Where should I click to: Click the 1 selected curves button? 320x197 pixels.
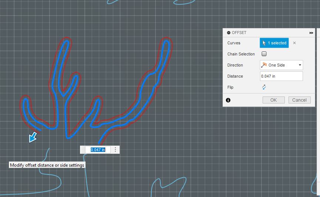pyautogui.click(x=274, y=43)
